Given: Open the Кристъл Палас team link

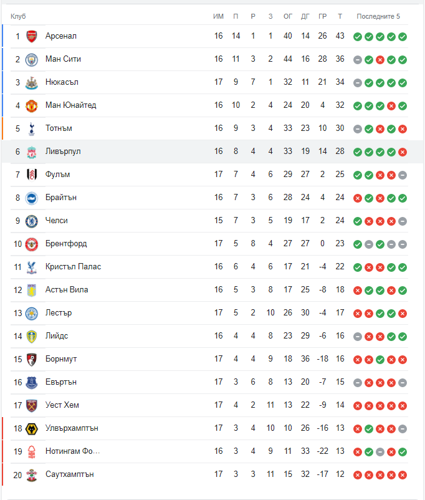Looking at the screenshot, I should [x=73, y=267].
